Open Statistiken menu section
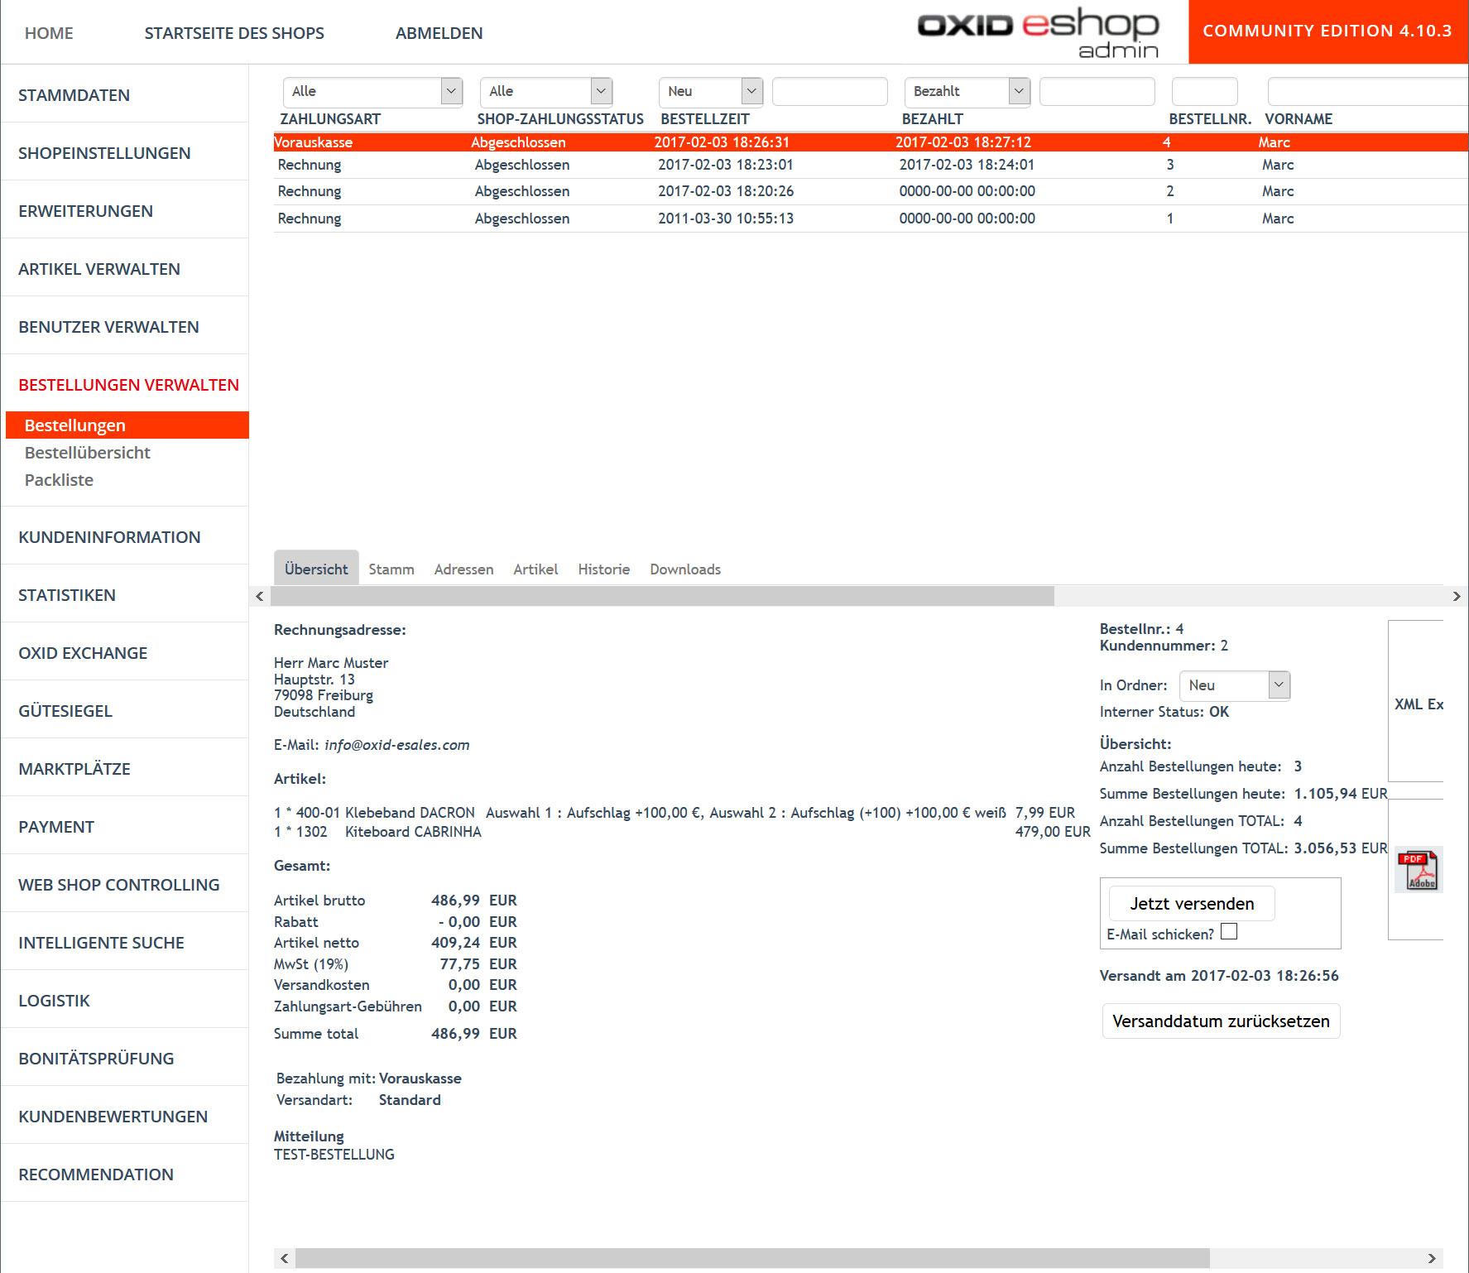The width and height of the screenshot is (1469, 1273). click(x=67, y=595)
